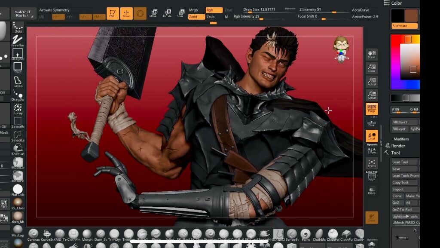Click Activate Symmetry
Screen dimensions: 440x248
(x=54, y=10)
